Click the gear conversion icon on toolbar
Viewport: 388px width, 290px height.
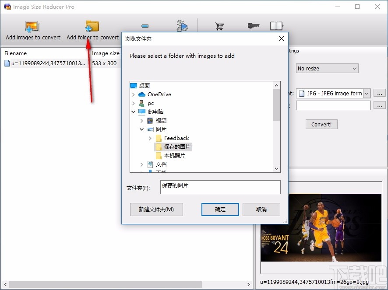click(x=182, y=25)
